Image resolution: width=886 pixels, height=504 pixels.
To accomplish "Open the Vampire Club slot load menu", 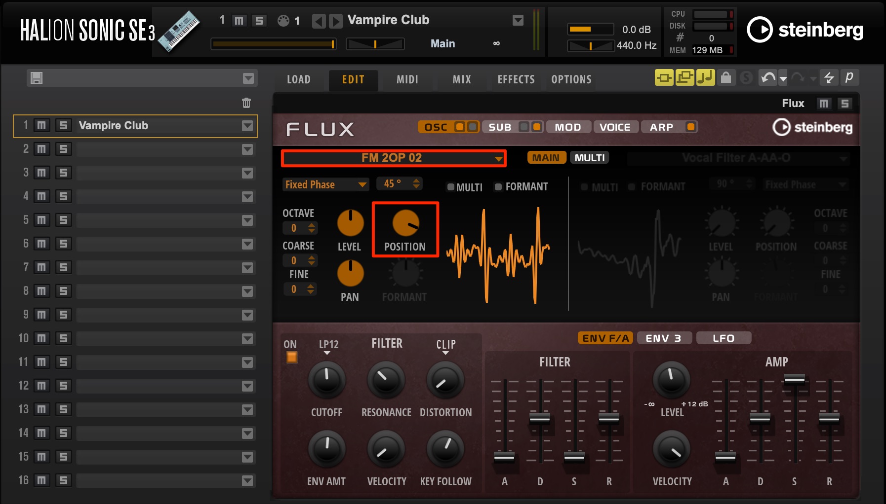I will (x=247, y=126).
